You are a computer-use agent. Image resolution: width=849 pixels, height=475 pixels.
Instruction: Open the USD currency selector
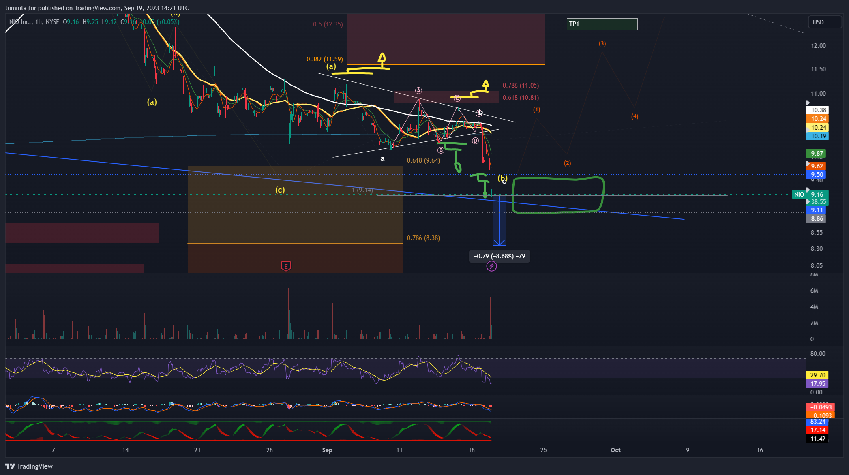tap(824, 22)
